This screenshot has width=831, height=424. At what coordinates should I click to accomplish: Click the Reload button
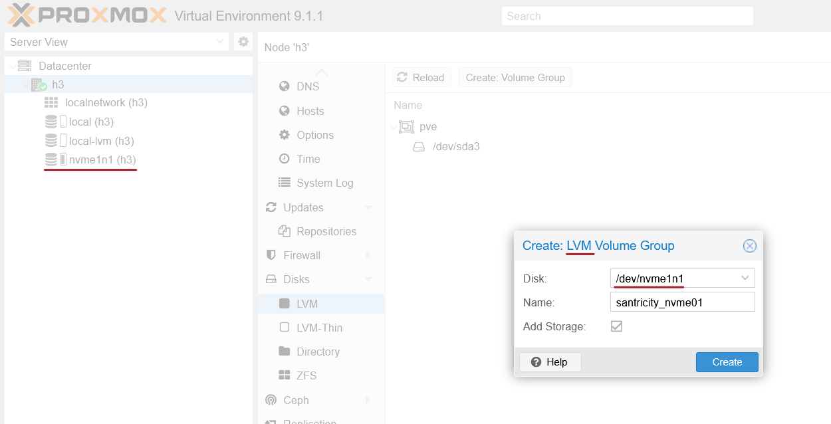point(421,77)
